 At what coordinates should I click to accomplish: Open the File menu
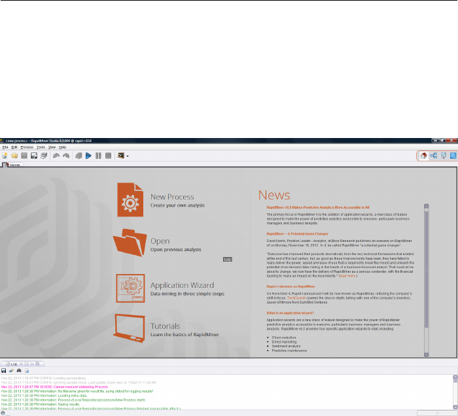(x=5, y=147)
